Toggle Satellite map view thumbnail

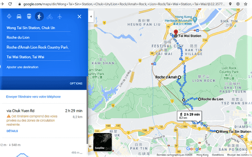[x=102, y=142]
